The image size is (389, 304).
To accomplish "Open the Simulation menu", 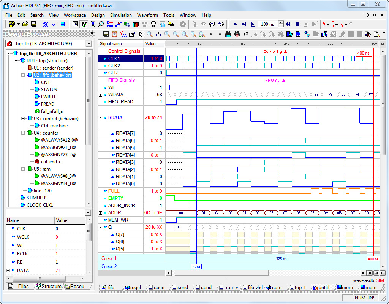I will coord(121,15).
